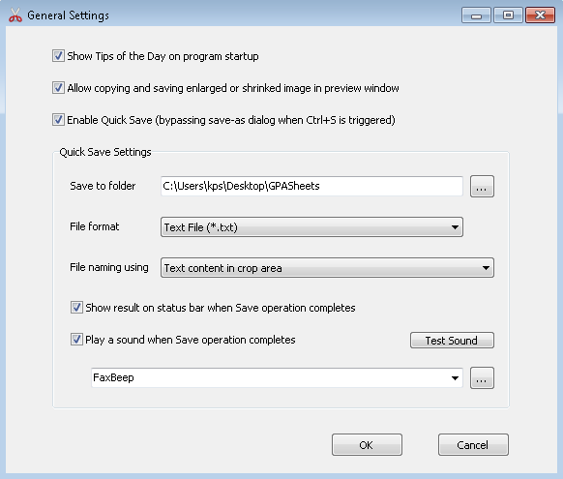Toggle Show result on status bar checkbox
The image size is (563, 479).
tap(76, 308)
